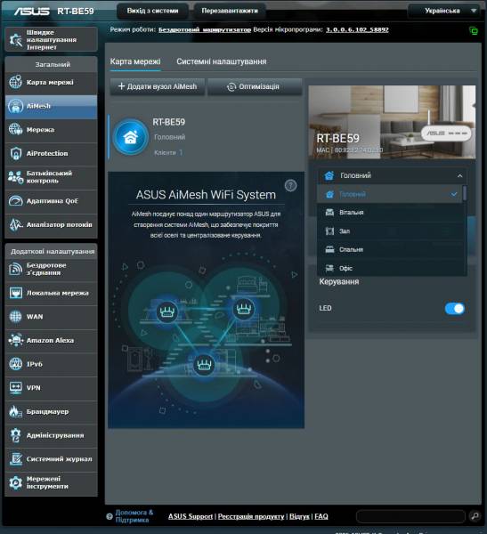Open Бездротове з'єднання wireless icon
The height and width of the screenshot is (534, 487).
tap(16, 269)
